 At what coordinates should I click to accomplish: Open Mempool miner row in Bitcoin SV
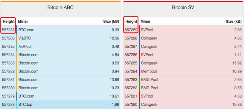coord(183,71)
